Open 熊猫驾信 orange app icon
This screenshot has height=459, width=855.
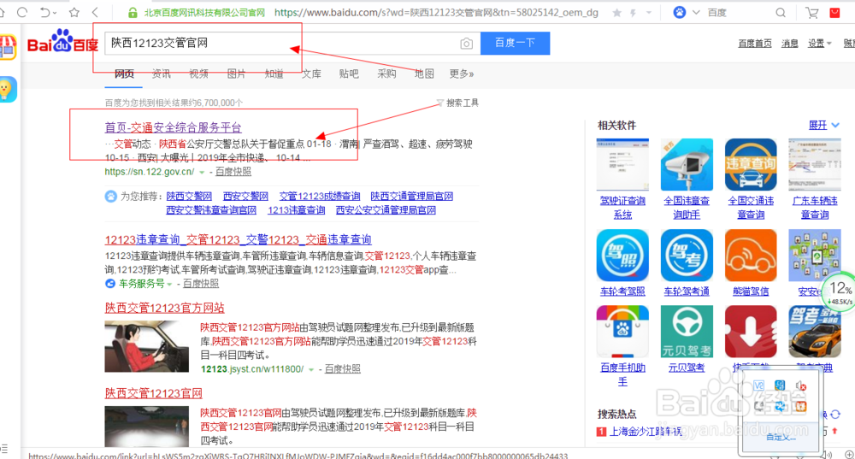click(751, 255)
